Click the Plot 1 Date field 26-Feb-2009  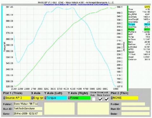pos(28,114)
